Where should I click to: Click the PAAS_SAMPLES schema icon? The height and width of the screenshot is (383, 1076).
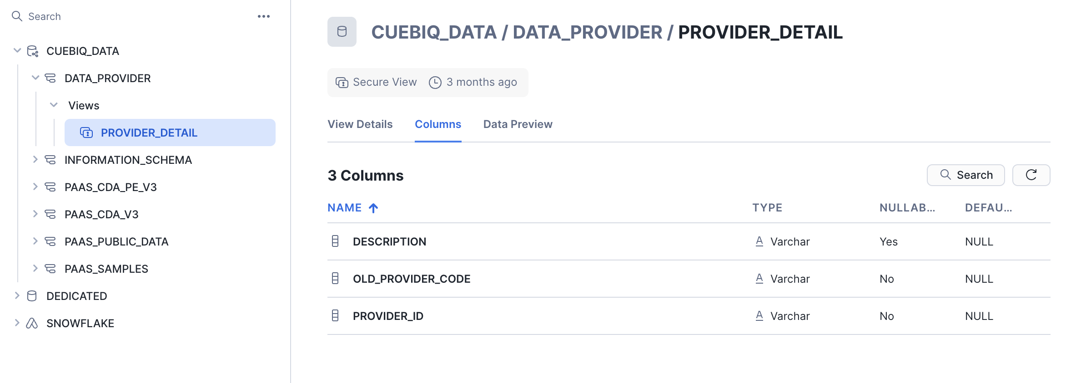point(50,269)
